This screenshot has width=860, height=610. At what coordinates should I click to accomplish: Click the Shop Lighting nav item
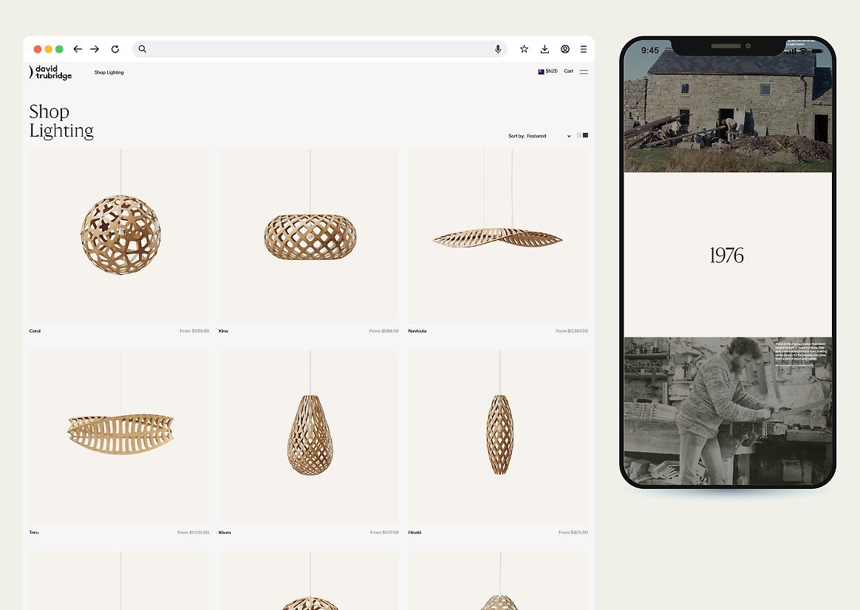point(109,72)
